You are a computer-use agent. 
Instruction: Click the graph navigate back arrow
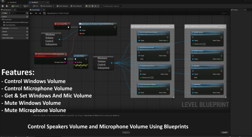coord(36,13)
